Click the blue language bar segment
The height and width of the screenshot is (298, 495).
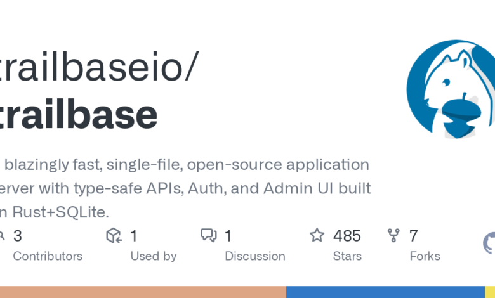click(x=385, y=292)
